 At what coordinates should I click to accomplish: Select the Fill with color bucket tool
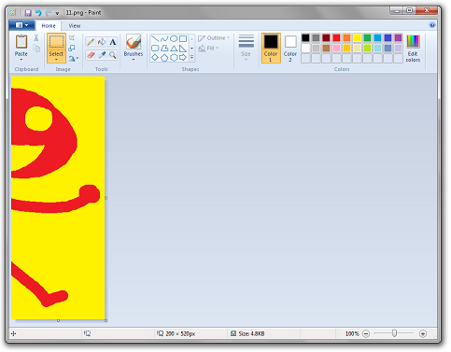pyautogui.click(x=102, y=42)
